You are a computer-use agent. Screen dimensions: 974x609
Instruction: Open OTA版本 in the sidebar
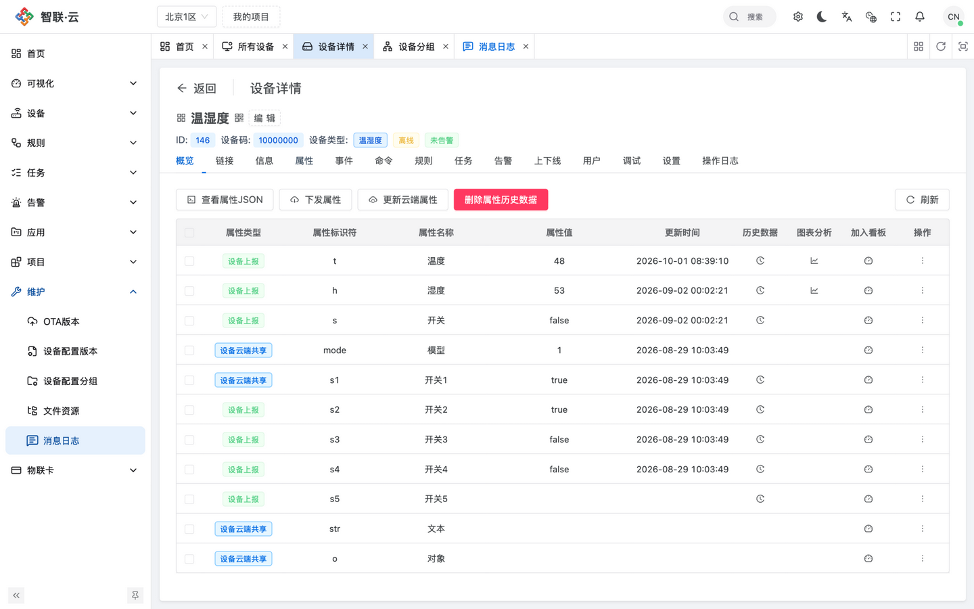click(x=75, y=321)
